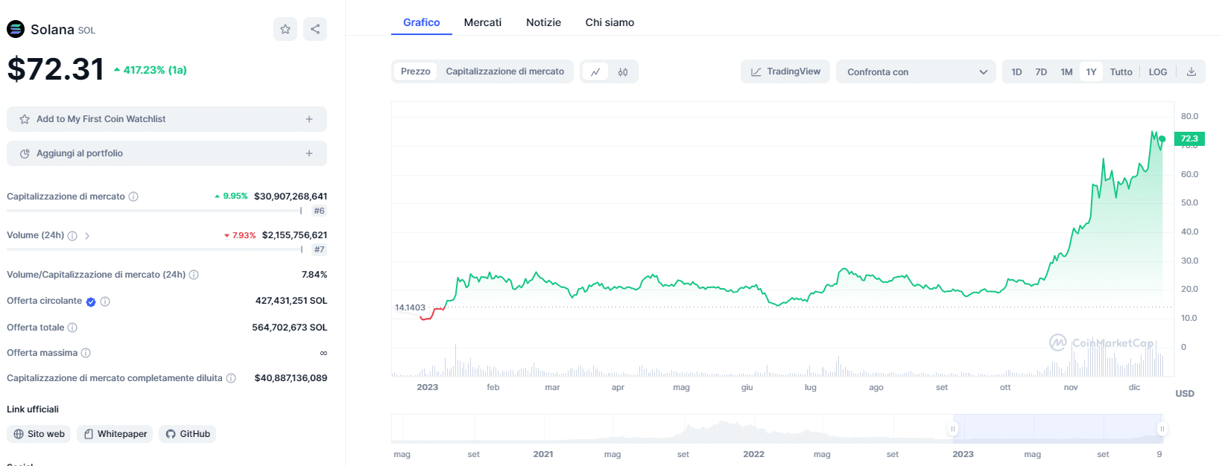The height and width of the screenshot is (466, 1222).
Task: Click info icon beside Offerta massima
Action: [x=86, y=353]
